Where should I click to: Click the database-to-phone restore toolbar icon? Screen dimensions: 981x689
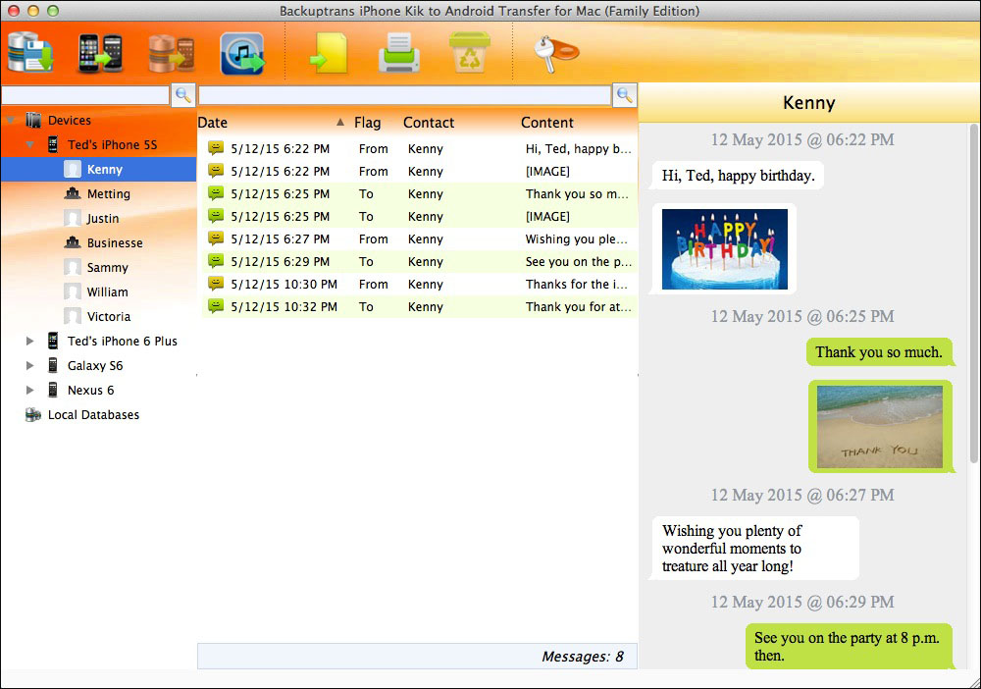172,53
